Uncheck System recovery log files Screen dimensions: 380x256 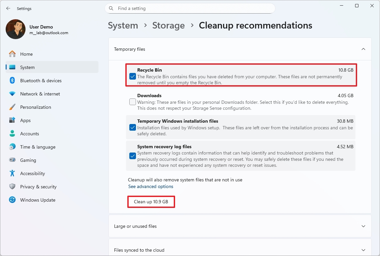tap(132, 156)
